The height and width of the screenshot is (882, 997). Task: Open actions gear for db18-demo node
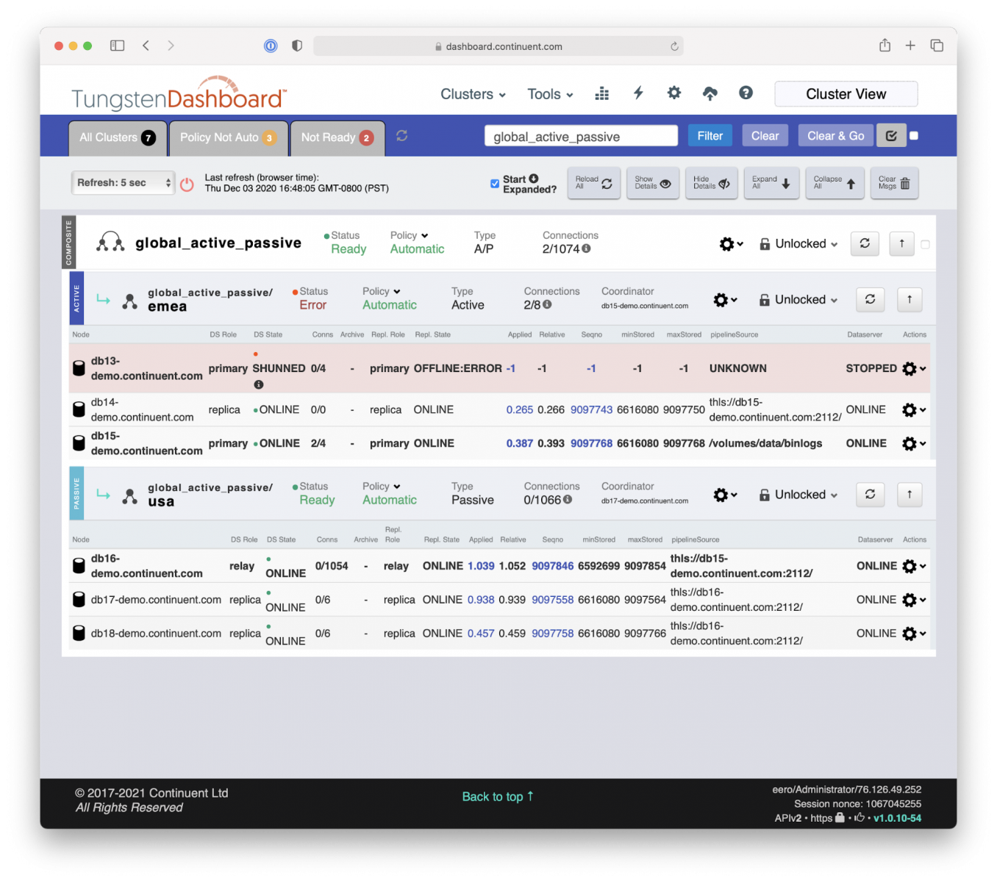click(x=914, y=634)
